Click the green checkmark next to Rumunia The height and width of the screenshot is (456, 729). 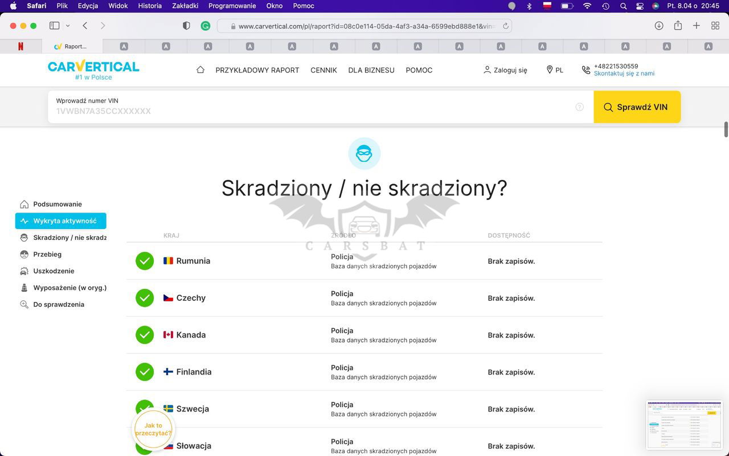pos(145,261)
